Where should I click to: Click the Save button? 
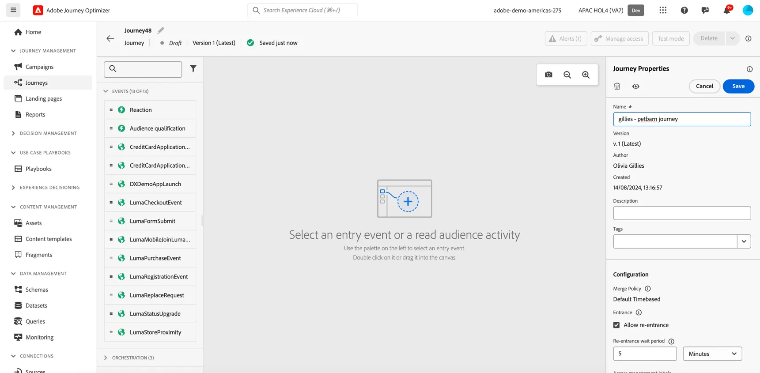[738, 86]
